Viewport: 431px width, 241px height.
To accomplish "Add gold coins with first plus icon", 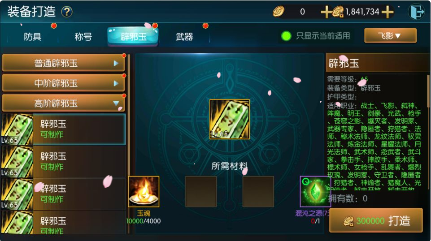I will 326,13.
